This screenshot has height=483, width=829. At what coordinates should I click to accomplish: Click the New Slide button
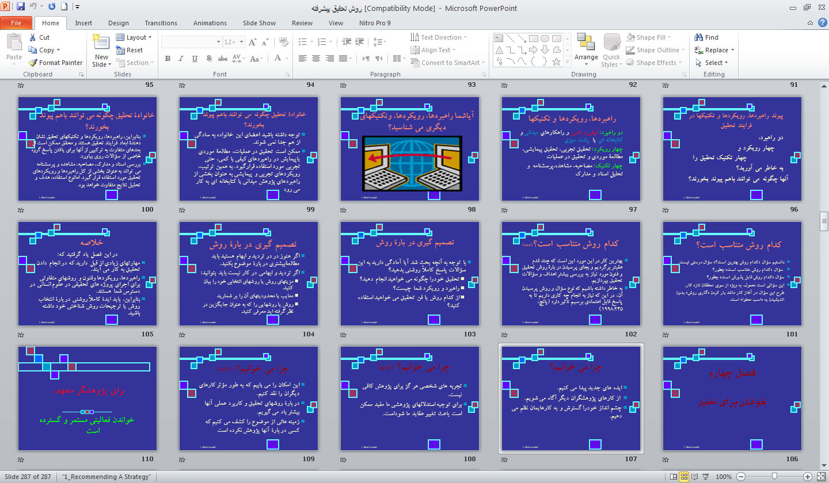point(101,50)
